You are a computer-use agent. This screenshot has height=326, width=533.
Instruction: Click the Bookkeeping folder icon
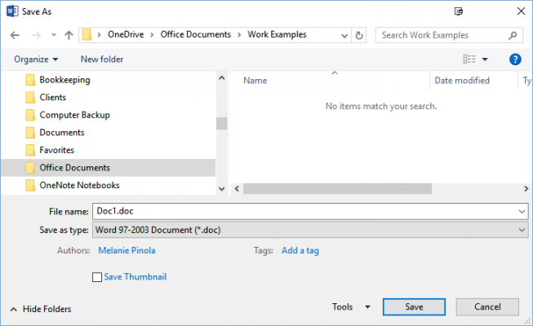point(30,80)
